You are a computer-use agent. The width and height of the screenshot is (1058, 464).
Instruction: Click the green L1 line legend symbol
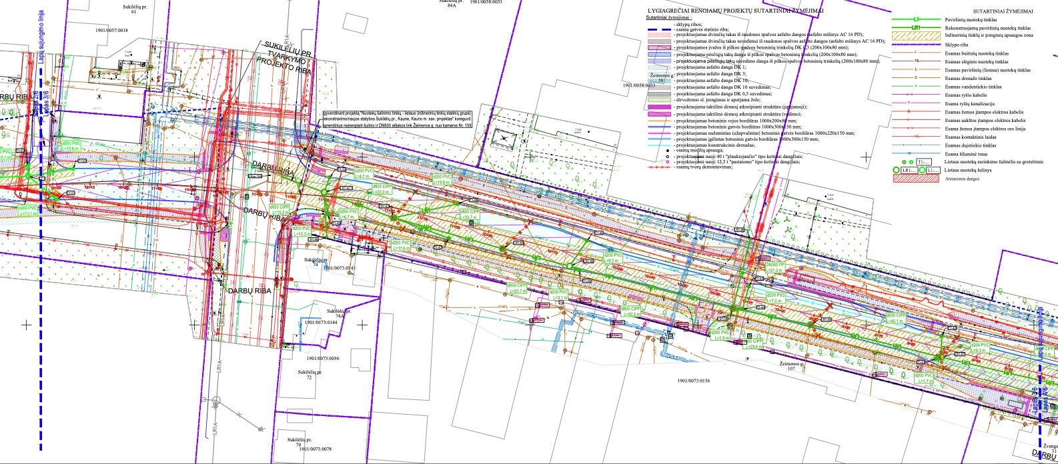(916, 20)
